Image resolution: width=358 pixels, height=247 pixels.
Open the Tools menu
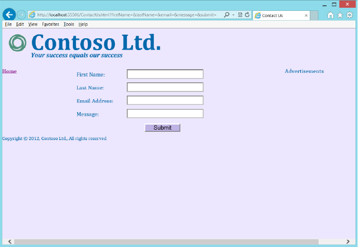(x=69, y=24)
